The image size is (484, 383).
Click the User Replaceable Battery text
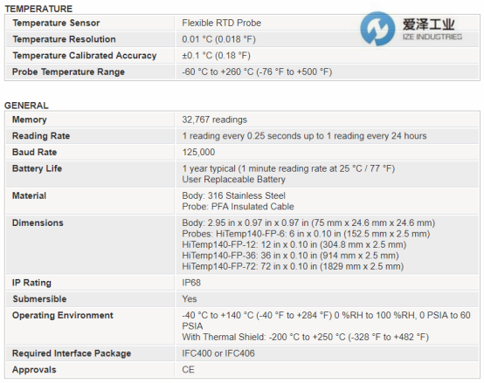click(233, 180)
